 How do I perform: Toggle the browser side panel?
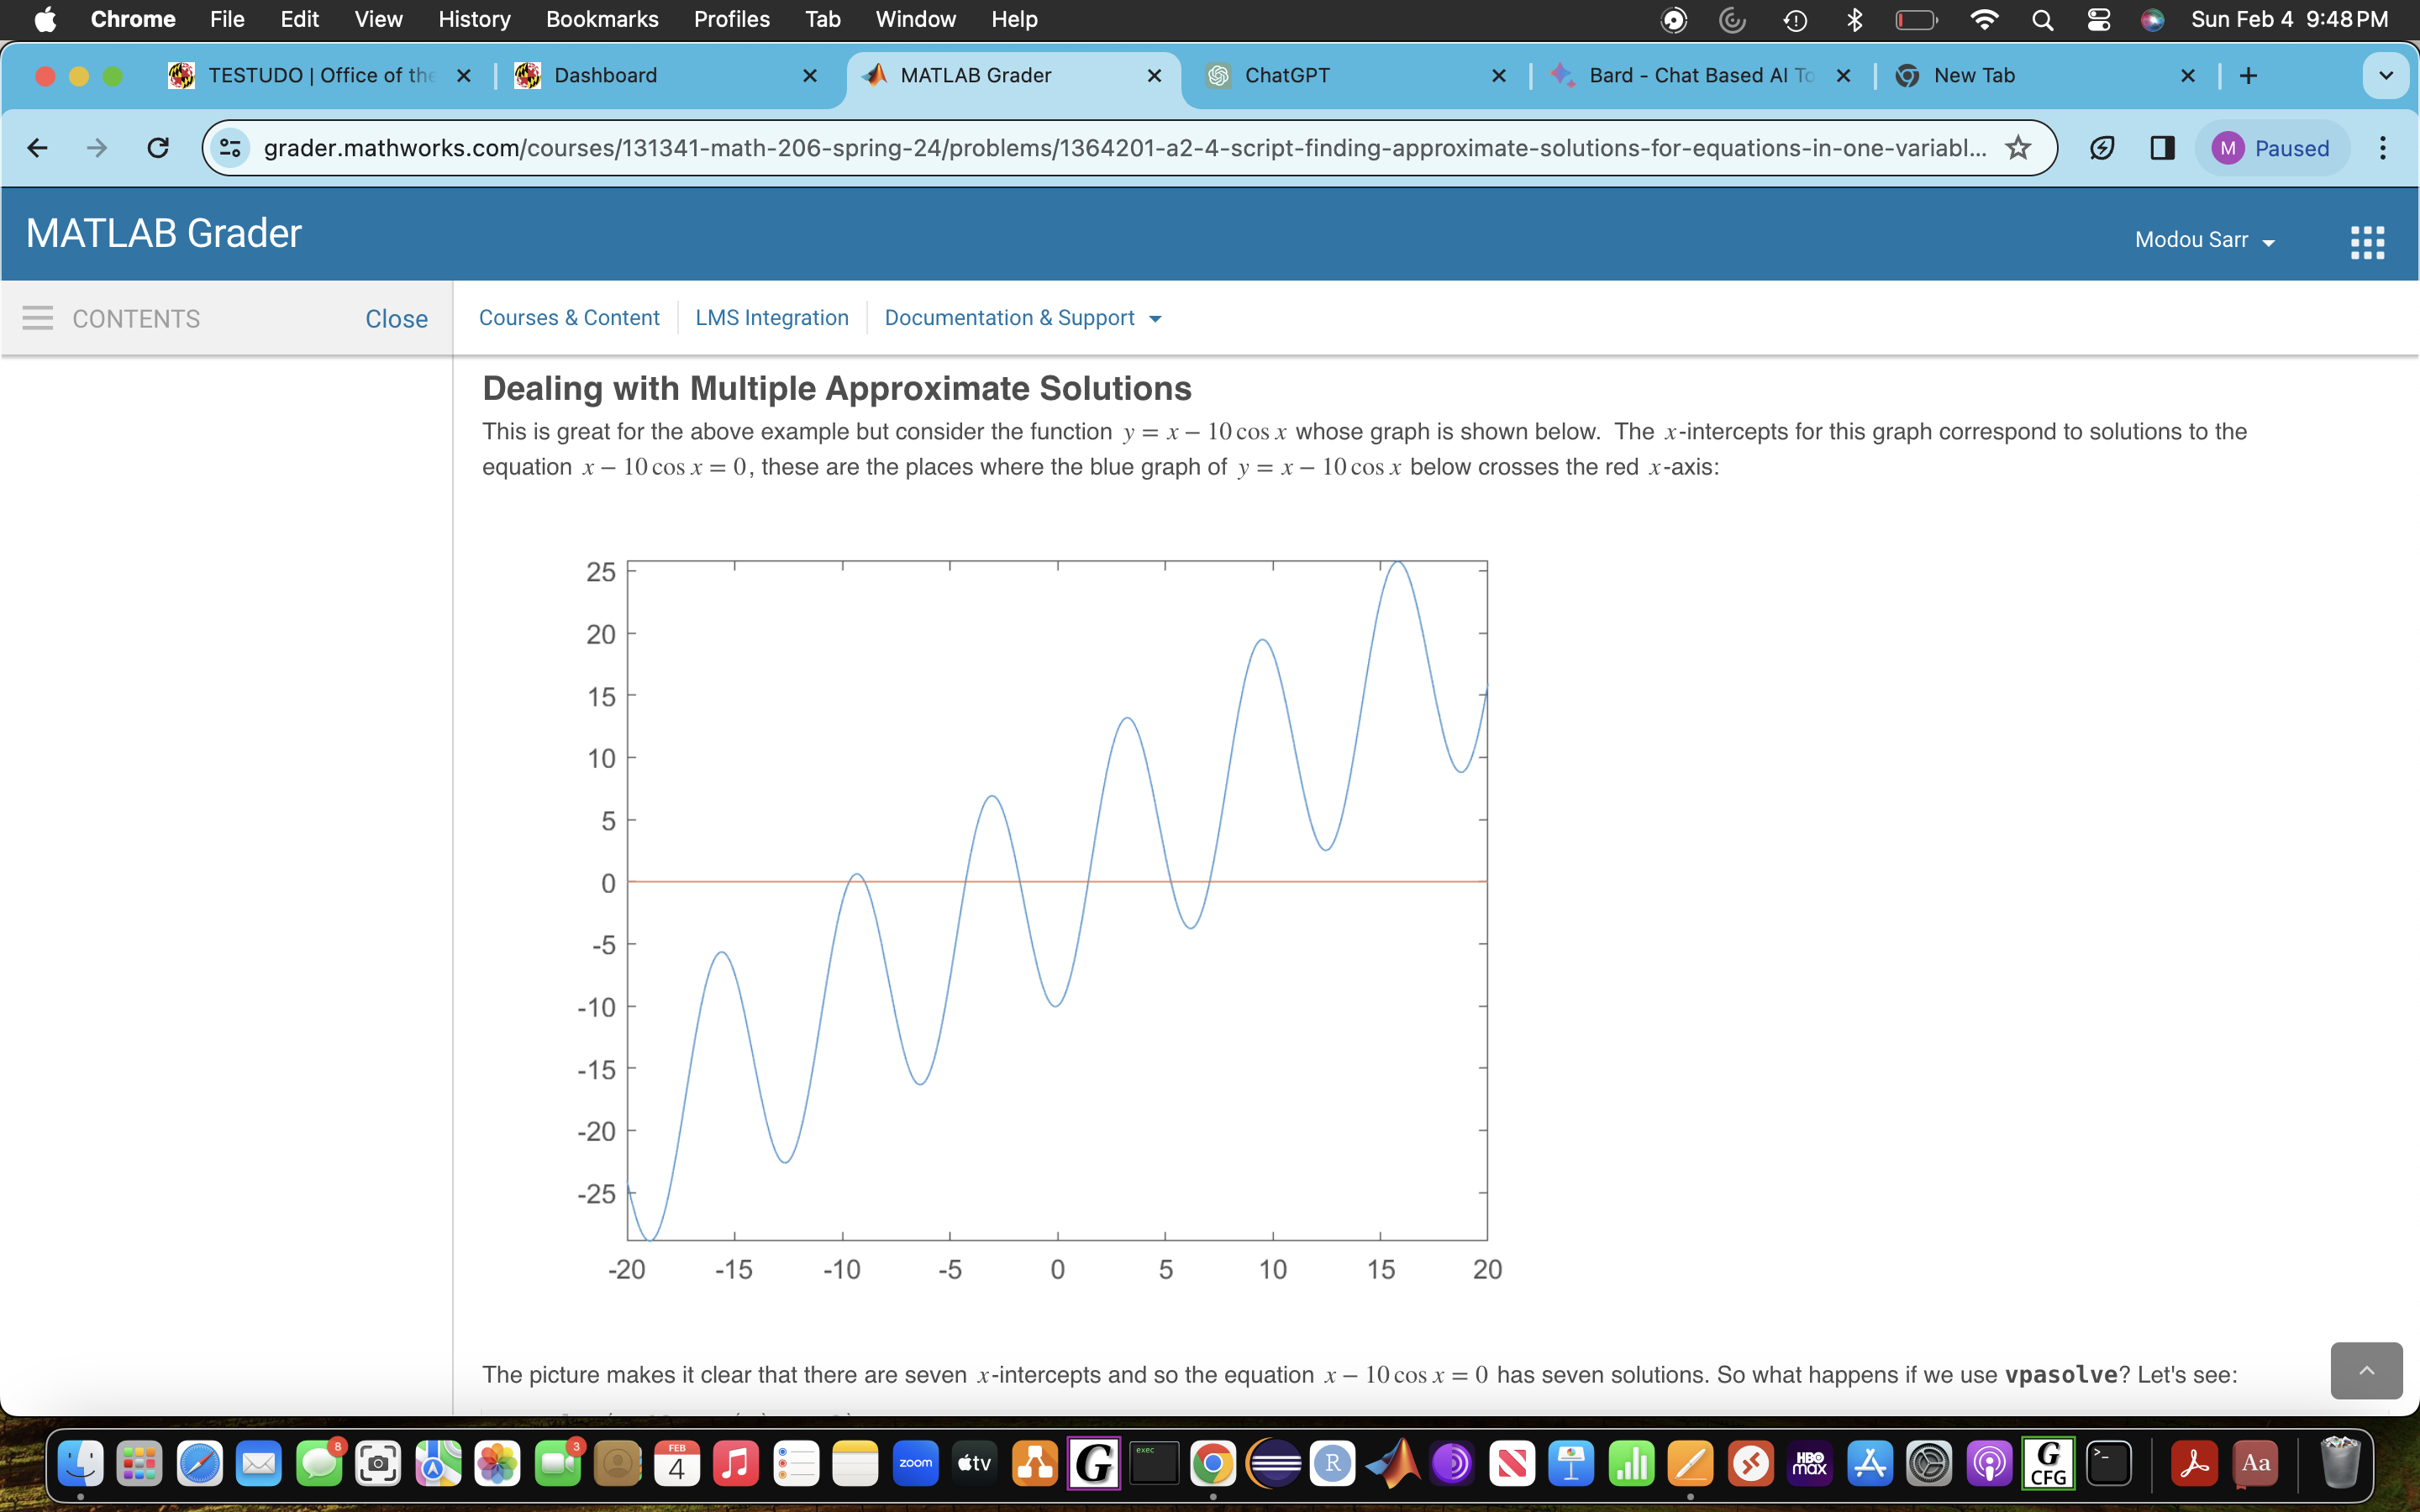point(2162,147)
